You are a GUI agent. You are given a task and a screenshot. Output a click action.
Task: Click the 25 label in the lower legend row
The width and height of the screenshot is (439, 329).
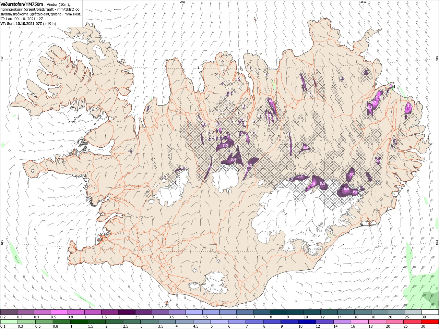pos(405,327)
